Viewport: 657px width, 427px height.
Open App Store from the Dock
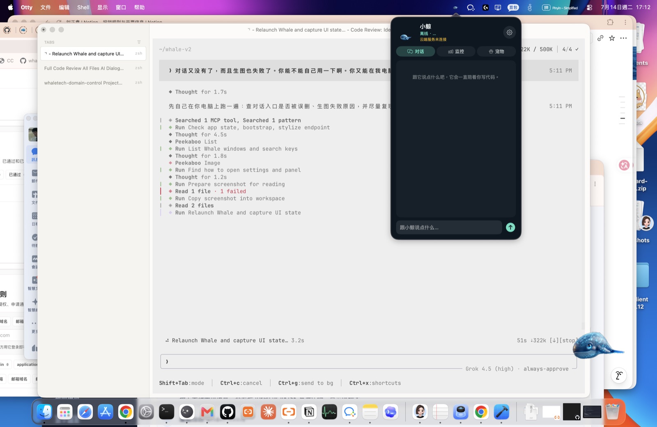[x=106, y=412]
